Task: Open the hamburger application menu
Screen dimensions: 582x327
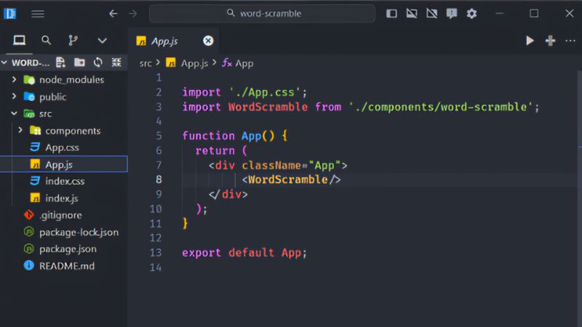Action: tap(38, 14)
